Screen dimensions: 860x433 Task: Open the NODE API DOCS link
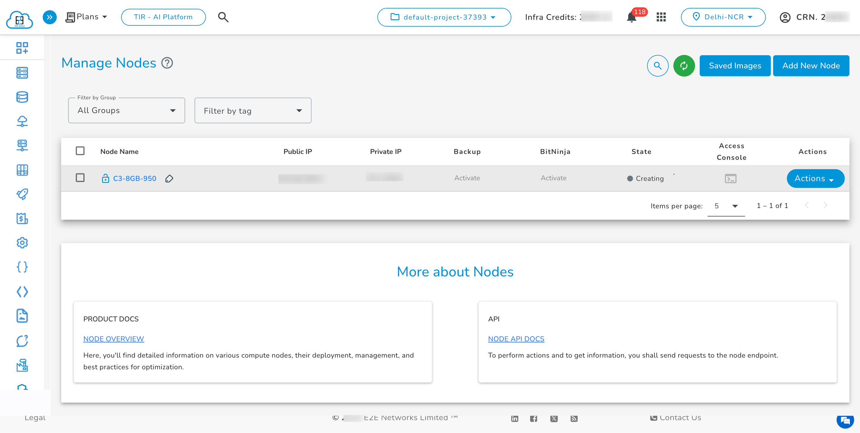point(516,339)
